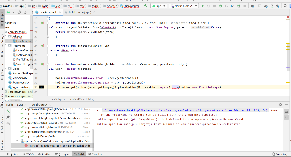Click onBindViewHolder() in the editor breadcrumb
This screenshot has height=157, width=291.
click(x=82, y=99)
